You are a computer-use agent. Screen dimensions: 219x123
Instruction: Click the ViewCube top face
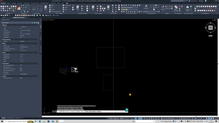tap(210, 28)
